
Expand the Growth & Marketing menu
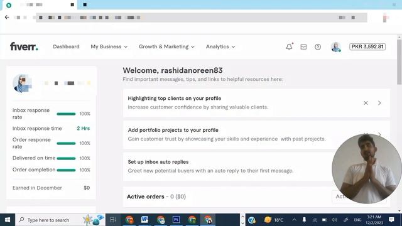pyautogui.click(x=166, y=46)
